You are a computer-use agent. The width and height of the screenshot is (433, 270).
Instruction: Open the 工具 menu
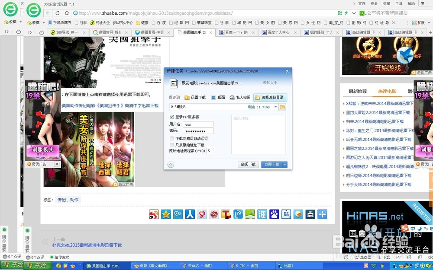(399, 3)
